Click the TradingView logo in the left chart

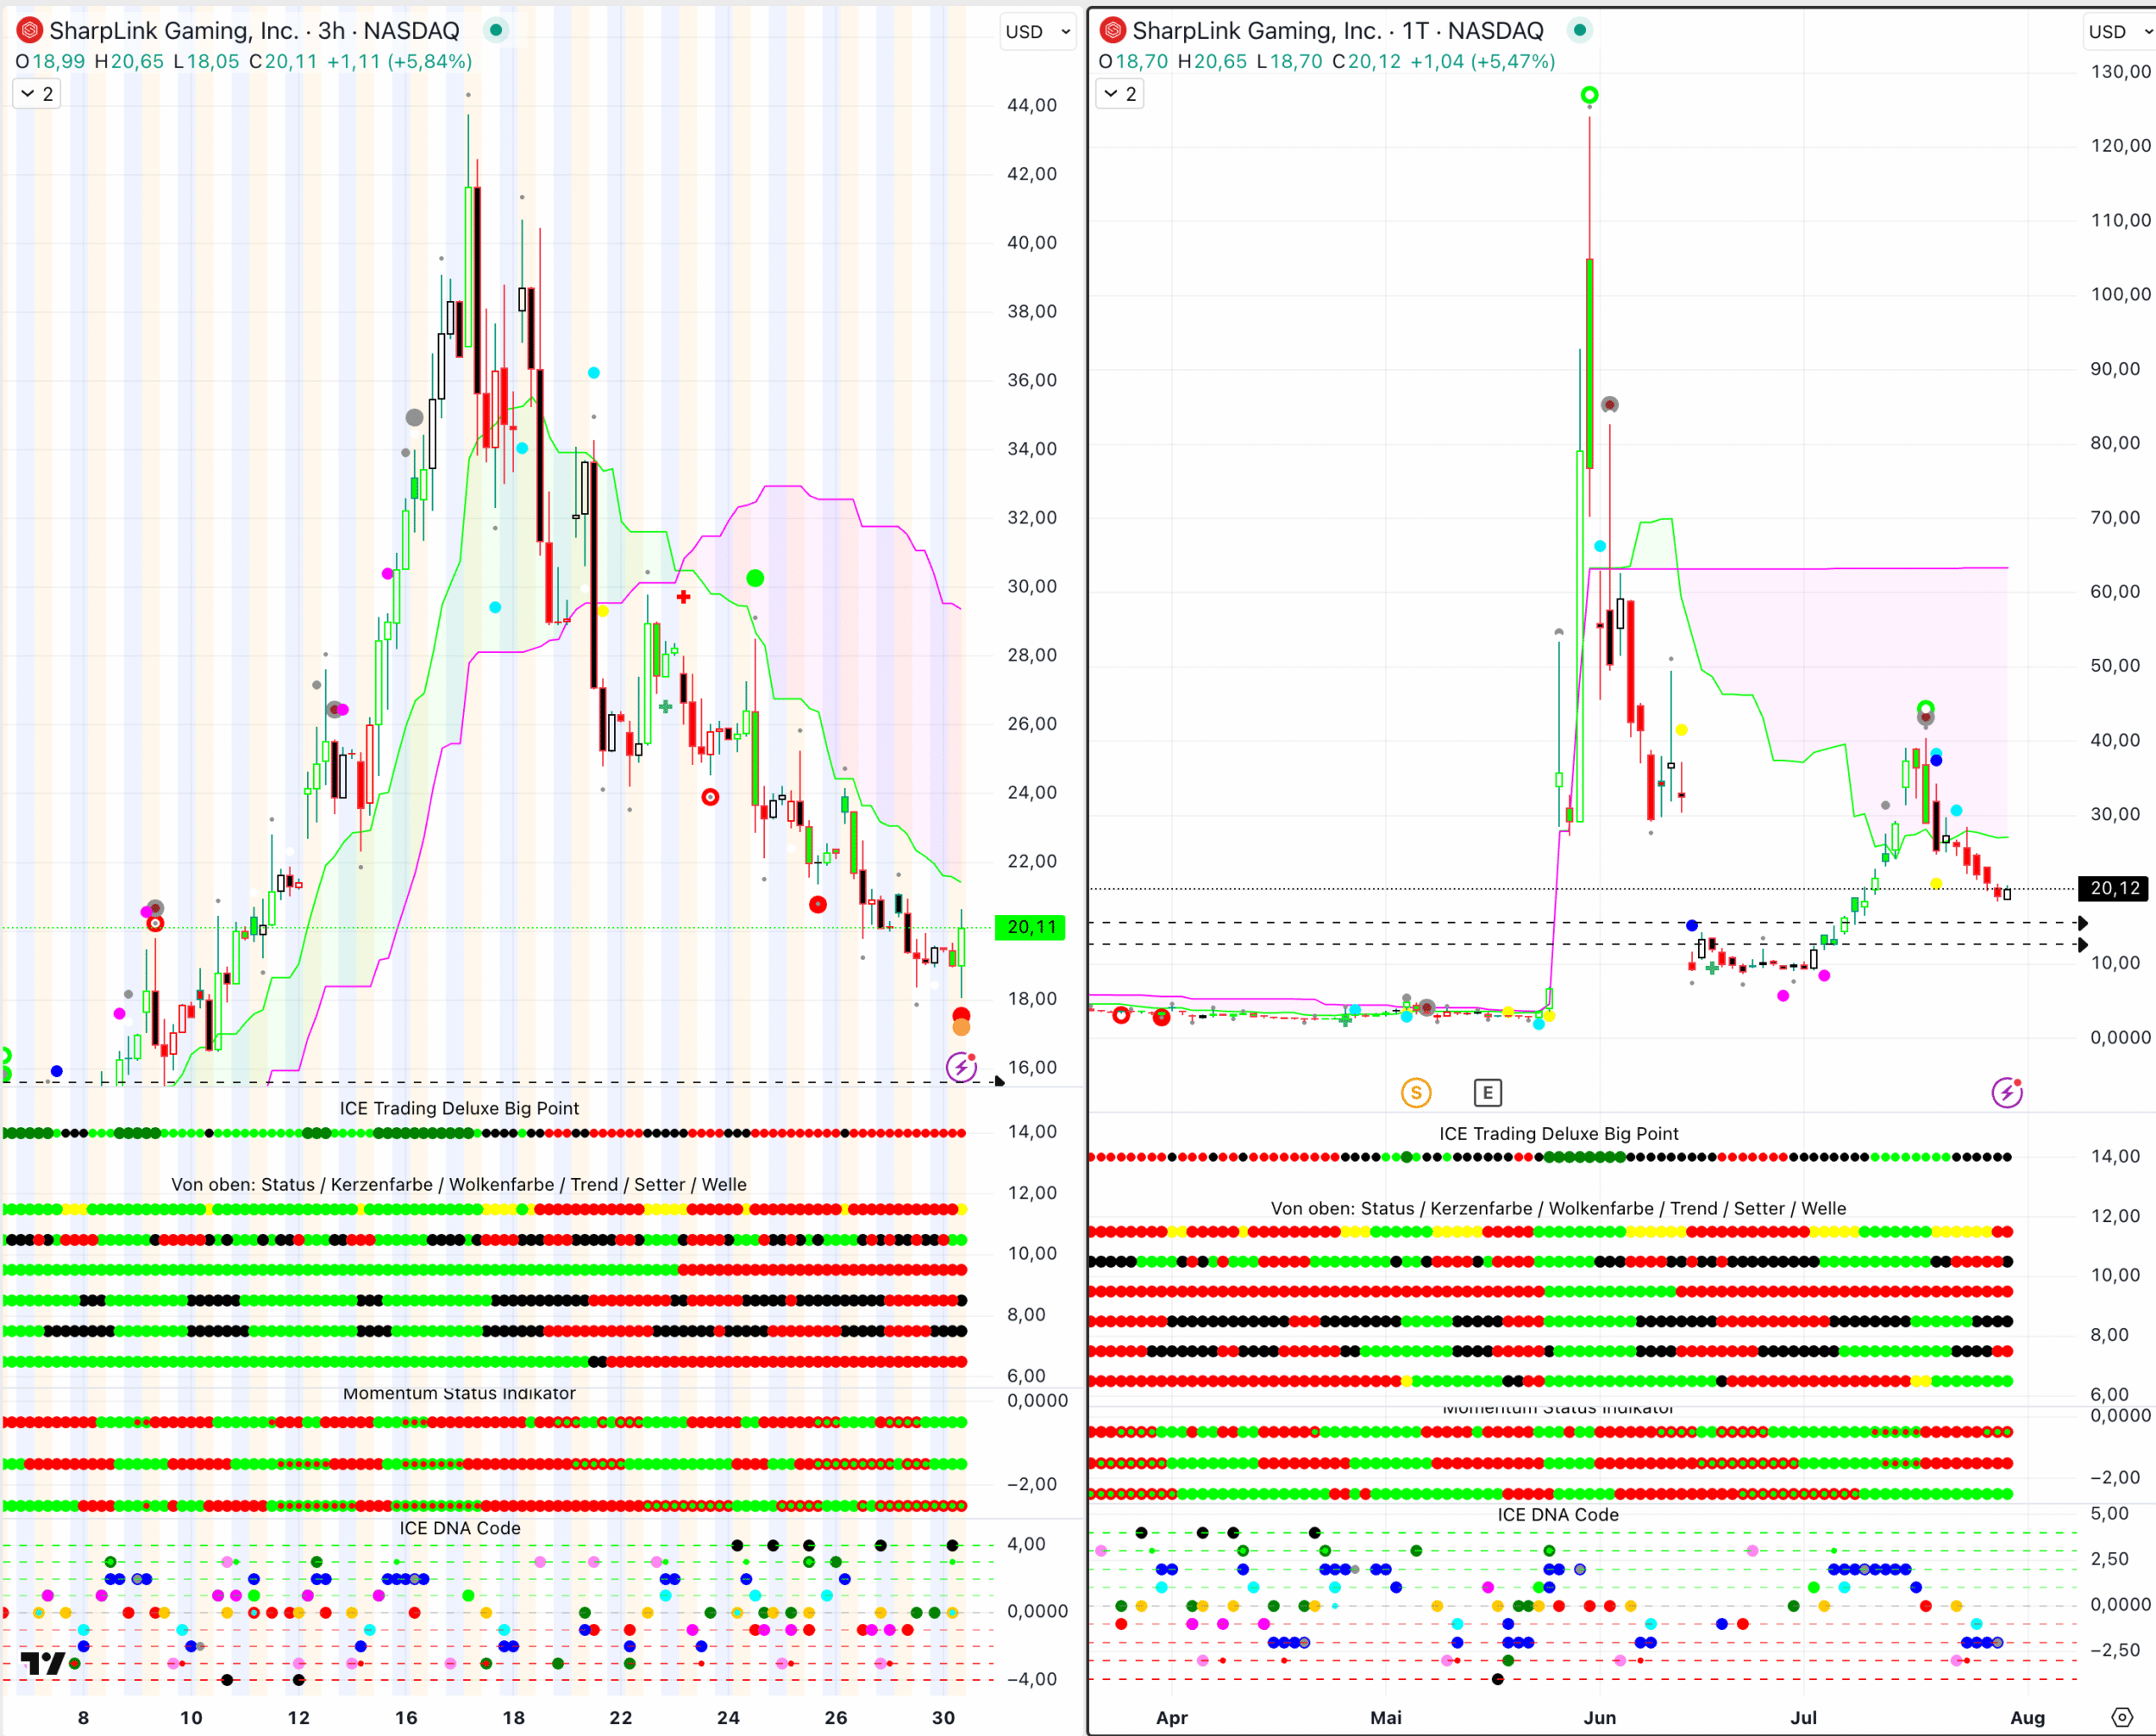(43, 1664)
